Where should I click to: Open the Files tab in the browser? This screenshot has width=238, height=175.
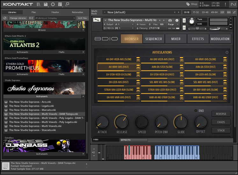tap(34, 12)
